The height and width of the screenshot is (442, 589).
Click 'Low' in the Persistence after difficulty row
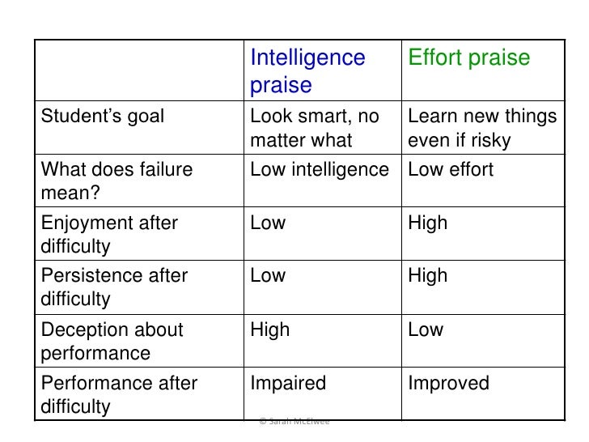pos(268,275)
